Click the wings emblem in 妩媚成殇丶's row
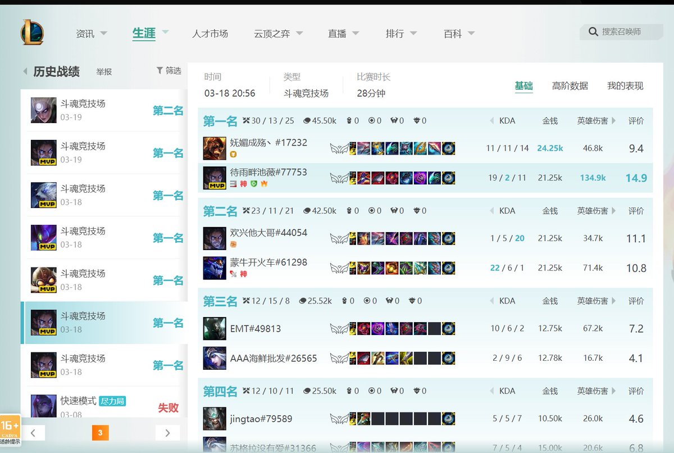The width and height of the screenshot is (674, 453). (339, 148)
